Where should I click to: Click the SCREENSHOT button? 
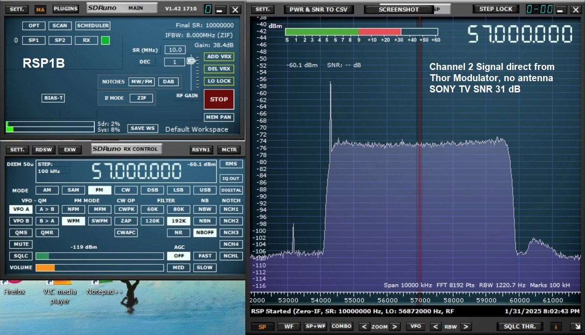click(x=399, y=9)
